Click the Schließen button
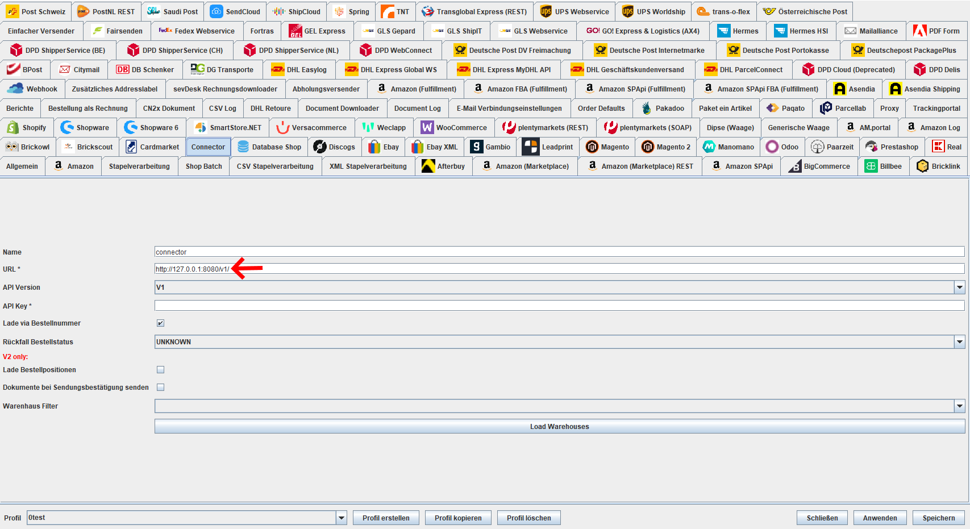The image size is (970, 529). pyautogui.click(x=822, y=518)
